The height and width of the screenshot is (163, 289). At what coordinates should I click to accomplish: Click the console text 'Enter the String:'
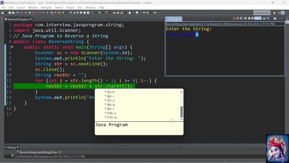[x=189, y=29]
